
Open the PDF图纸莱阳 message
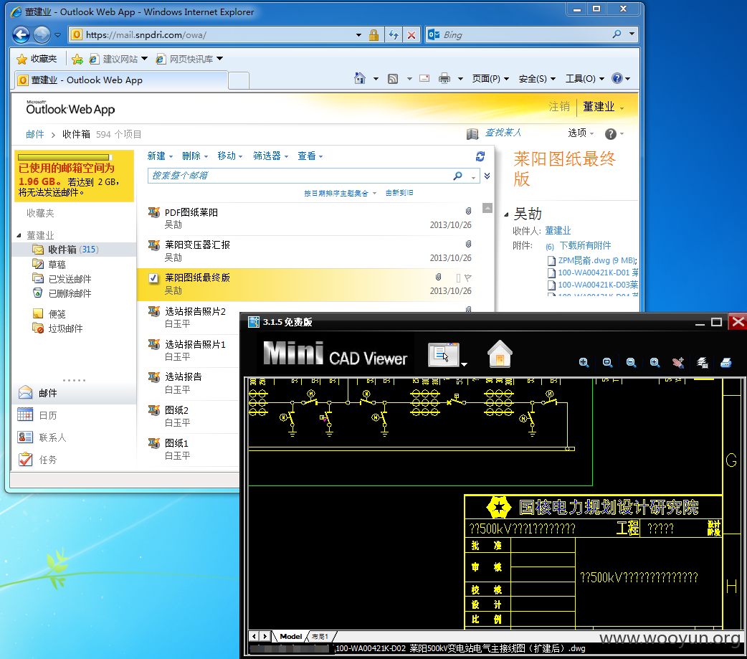(x=310, y=219)
